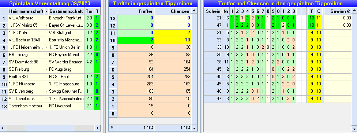The image size is (357, 133).
Task: Click right scroll arrow in Spielplan panel
Action: point(97,128)
